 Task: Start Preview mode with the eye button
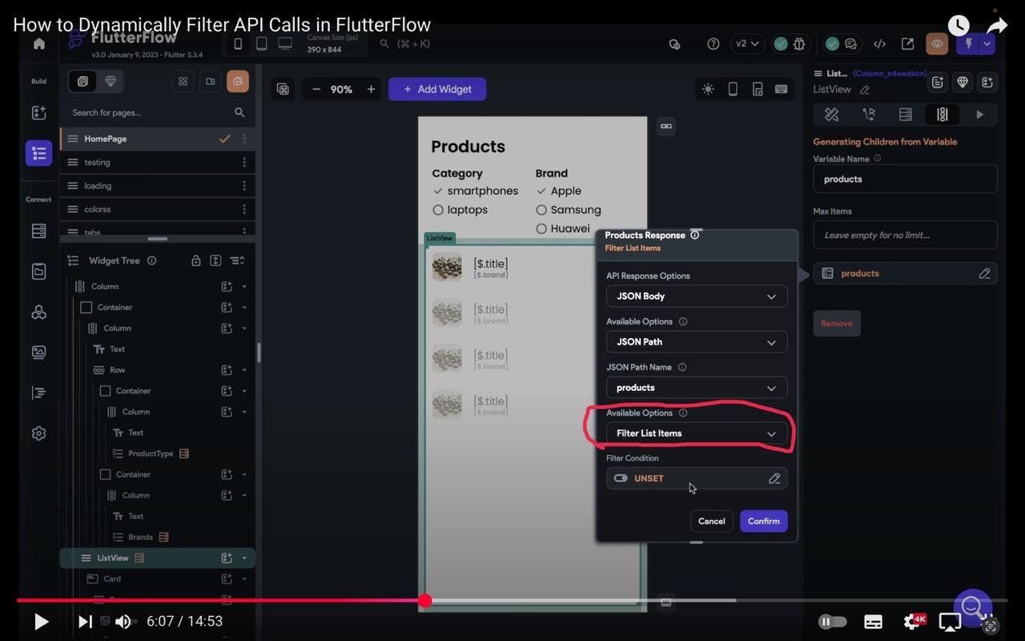point(936,44)
